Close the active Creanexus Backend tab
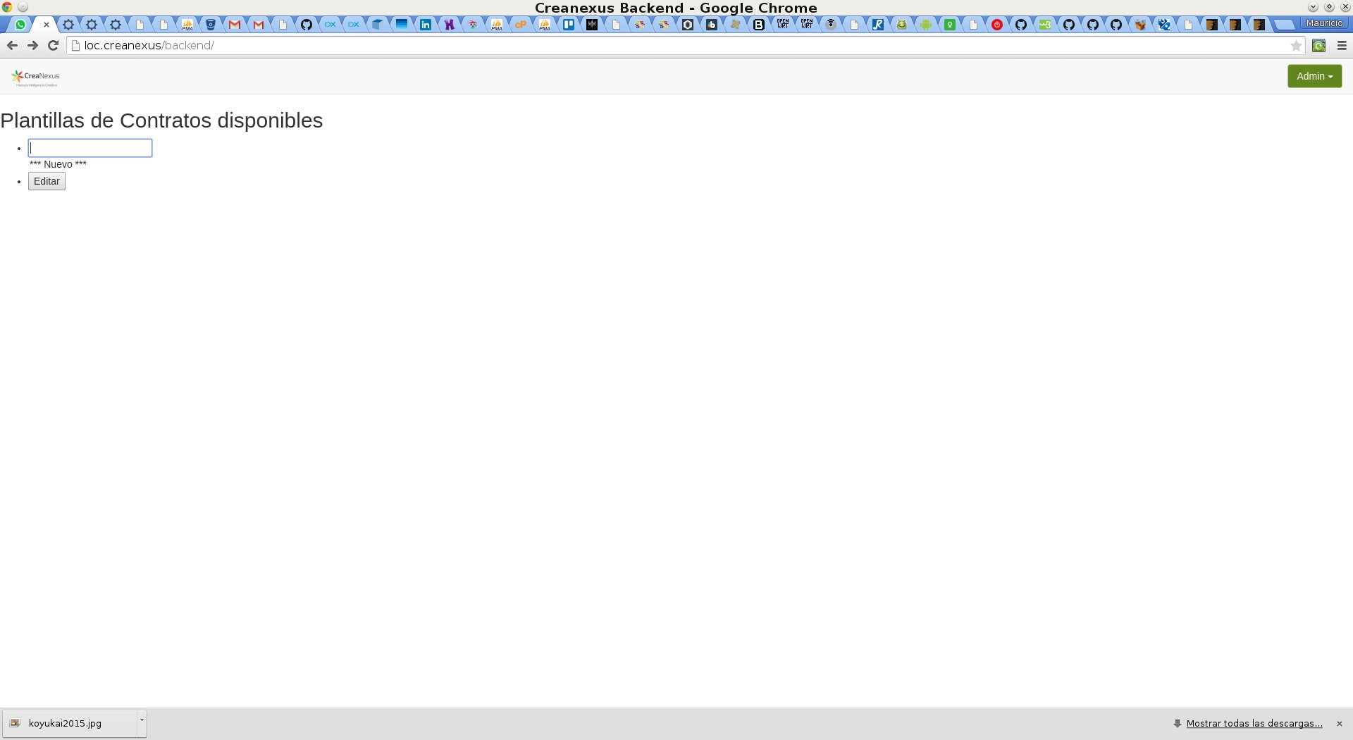 47,25
